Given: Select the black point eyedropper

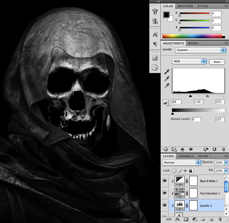Looking at the screenshot, I should [166, 72].
